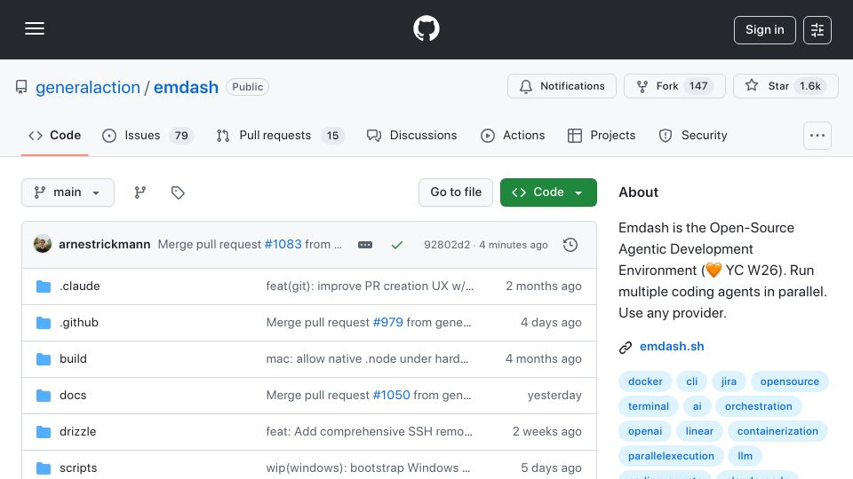Star the emdash repository
The image size is (853, 479).
pos(785,86)
